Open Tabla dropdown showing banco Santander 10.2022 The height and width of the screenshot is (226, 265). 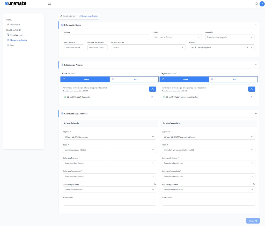[x=109, y=150]
